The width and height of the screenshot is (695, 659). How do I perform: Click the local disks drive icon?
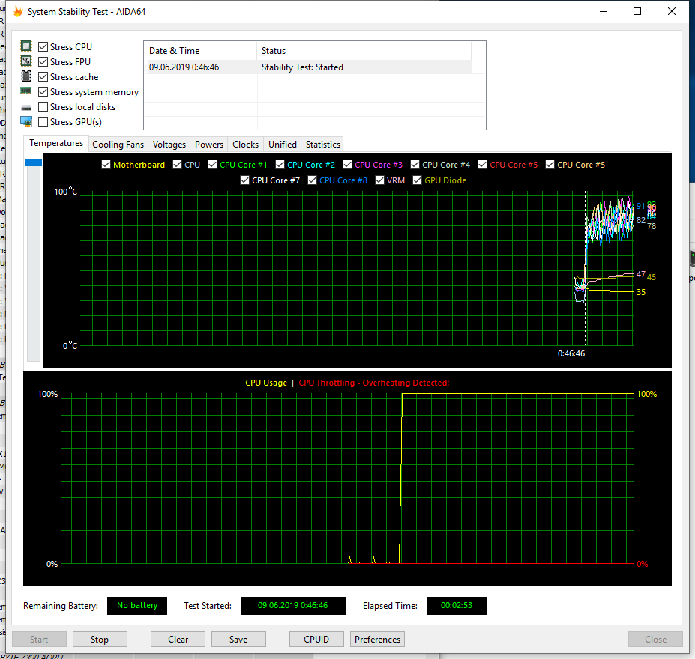pyautogui.click(x=26, y=108)
